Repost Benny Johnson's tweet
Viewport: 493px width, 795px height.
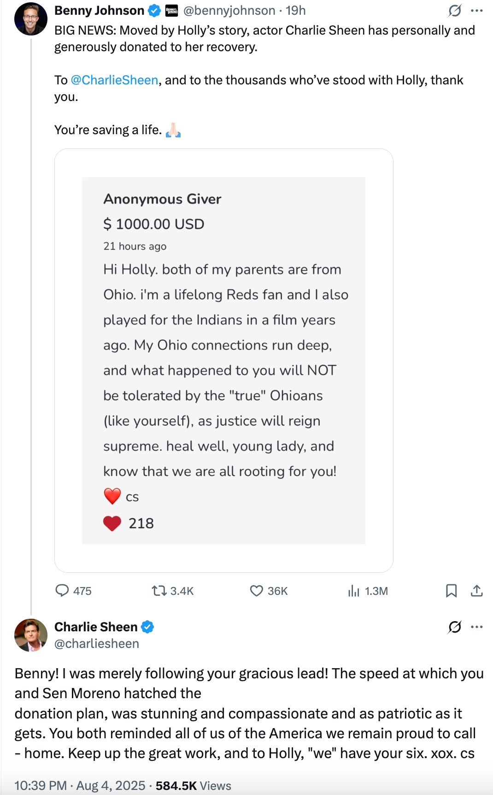pyautogui.click(x=159, y=591)
